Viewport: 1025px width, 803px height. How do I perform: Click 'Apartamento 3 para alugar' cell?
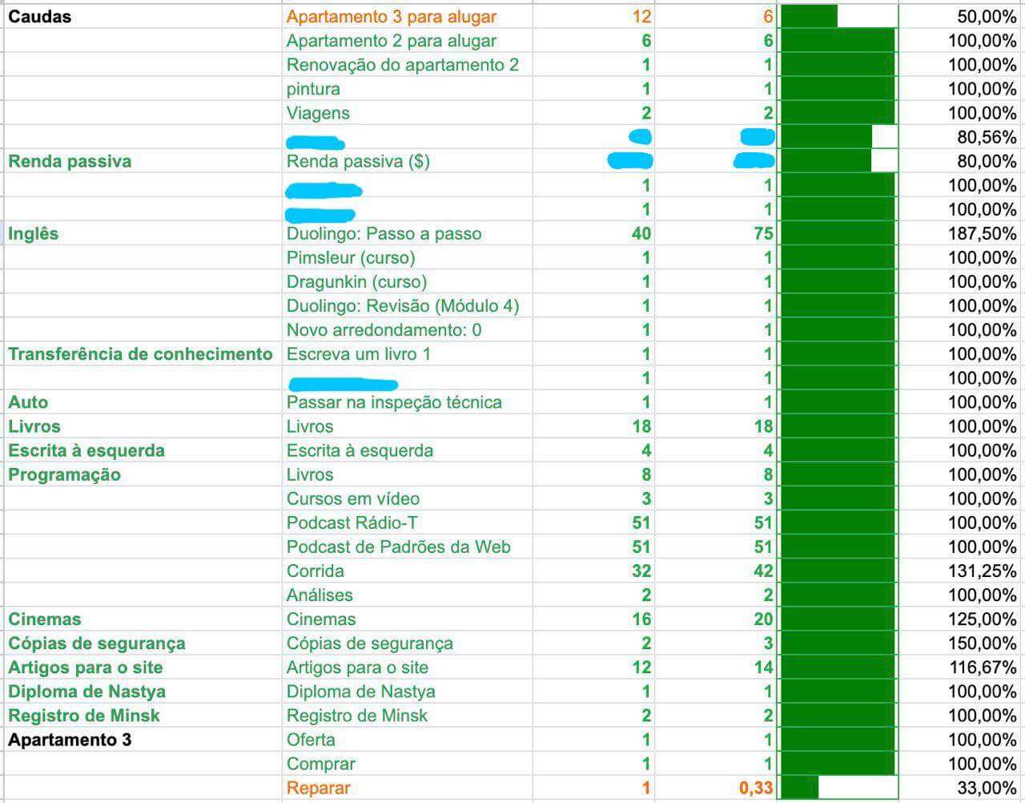[408, 17]
